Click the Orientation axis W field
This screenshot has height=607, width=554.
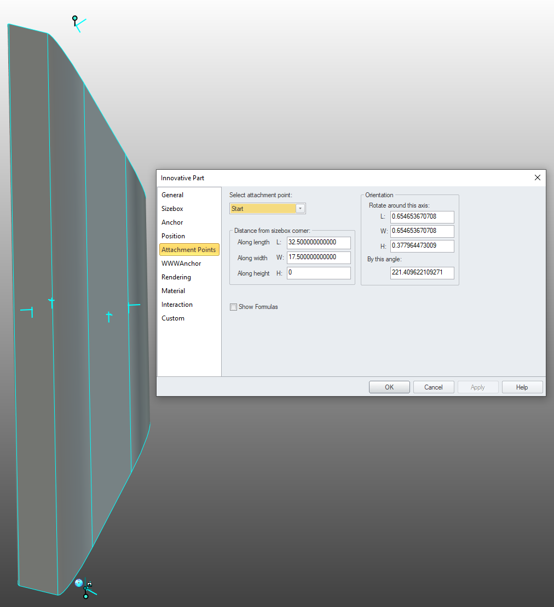[422, 231]
